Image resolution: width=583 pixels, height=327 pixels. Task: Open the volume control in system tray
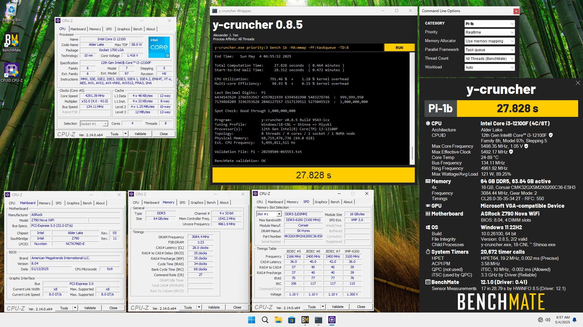[x=548, y=320]
